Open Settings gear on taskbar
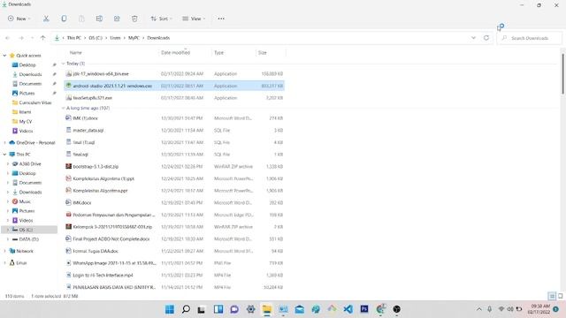Screen dimensions: 566x318 [x=250, y=309]
